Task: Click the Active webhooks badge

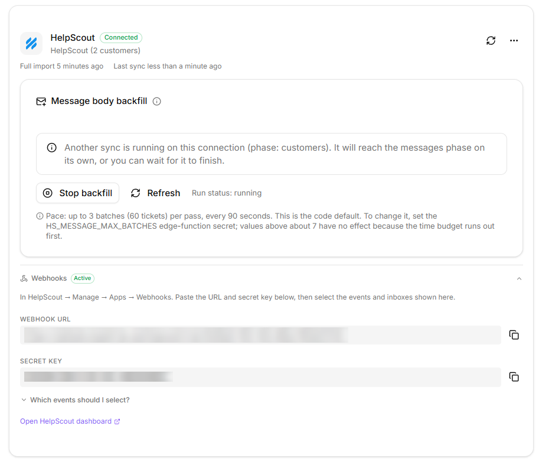Action: pos(83,278)
